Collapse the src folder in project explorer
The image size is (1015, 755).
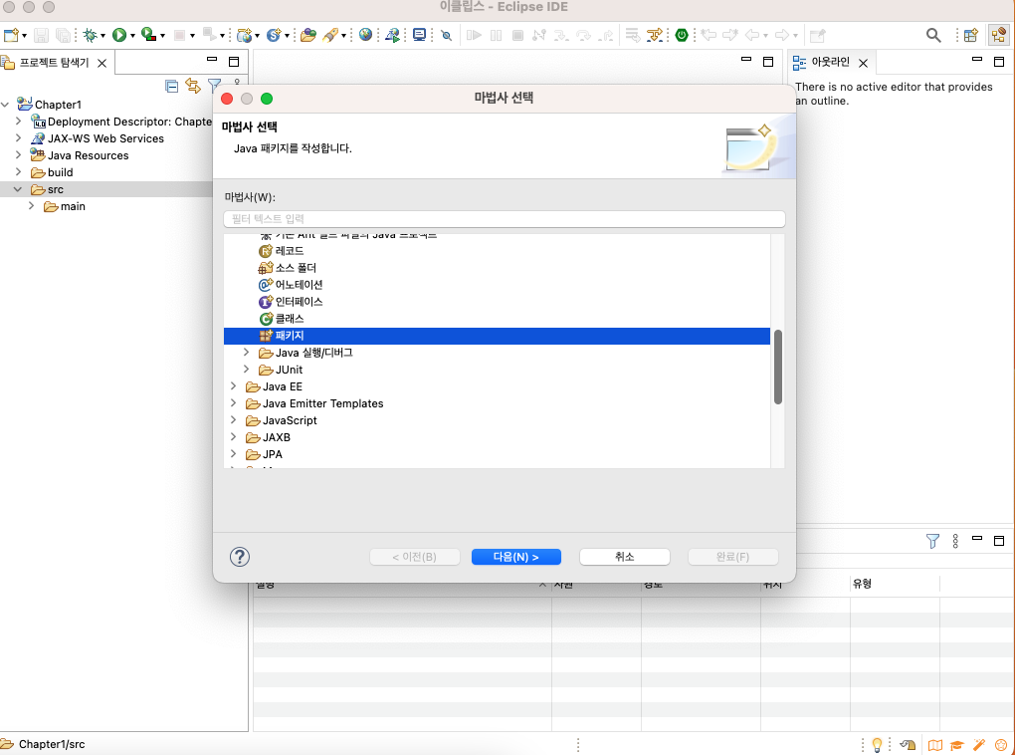click(x=18, y=189)
